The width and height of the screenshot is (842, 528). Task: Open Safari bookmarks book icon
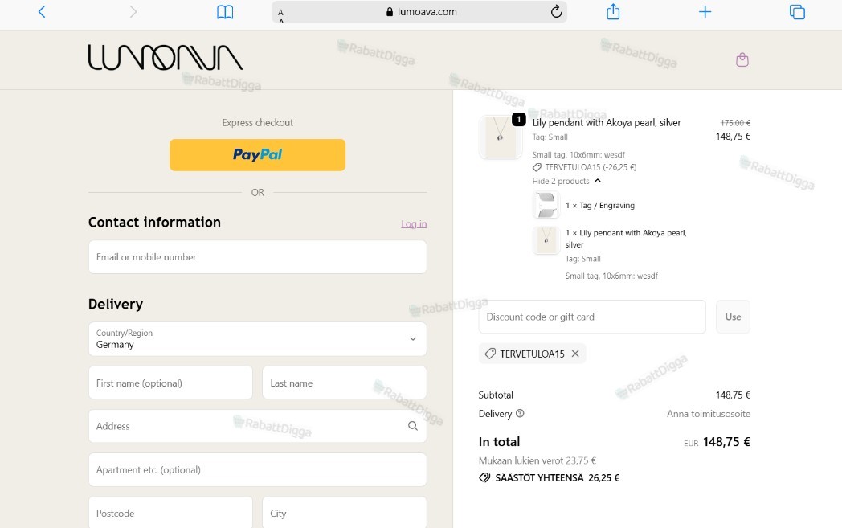225,12
